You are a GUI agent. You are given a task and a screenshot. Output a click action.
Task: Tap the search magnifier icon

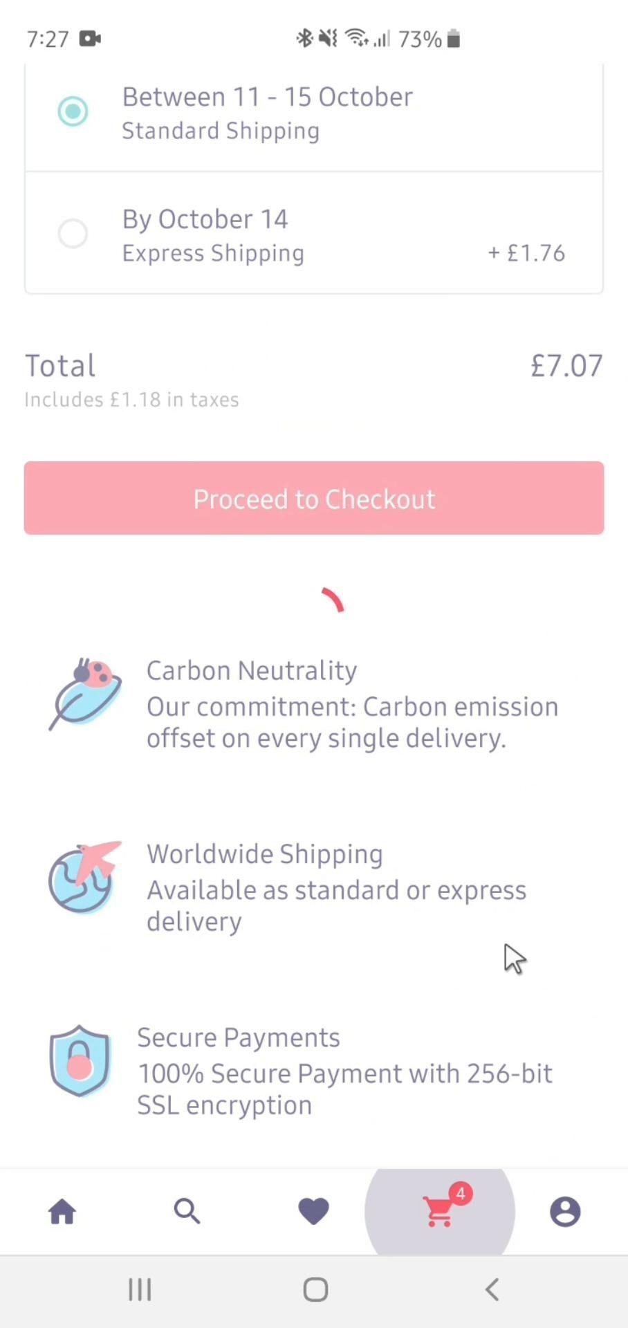click(187, 1212)
